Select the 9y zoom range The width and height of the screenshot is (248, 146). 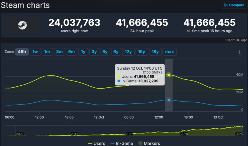pos(116,52)
